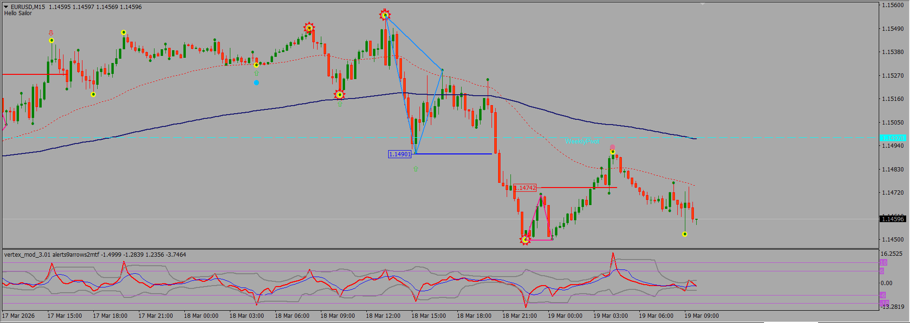The height and width of the screenshot is (323, 910).
Task: Click the green up arrow below the 1.14901 label
Action: tap(416, 169)
